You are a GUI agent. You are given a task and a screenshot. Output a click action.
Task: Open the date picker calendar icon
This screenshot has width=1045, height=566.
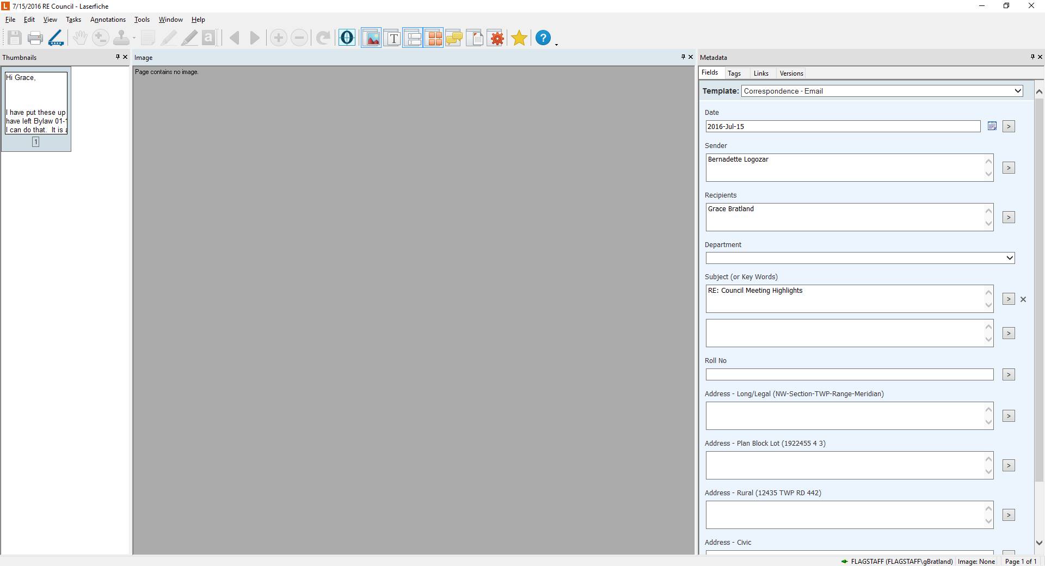(992, 126)
